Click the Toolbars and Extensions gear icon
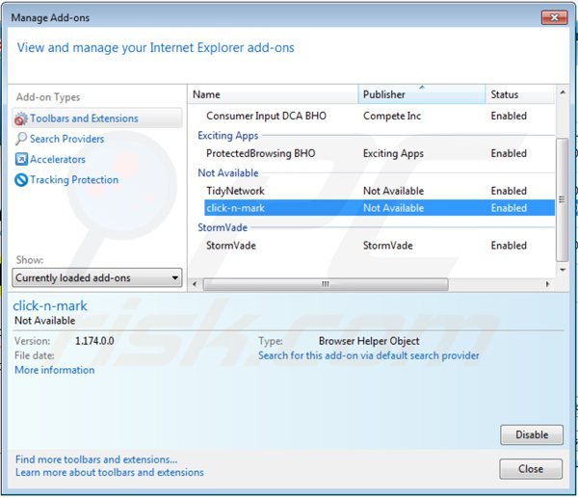The height and width of the screenshot is (498, 578). [x=21, y=118]
